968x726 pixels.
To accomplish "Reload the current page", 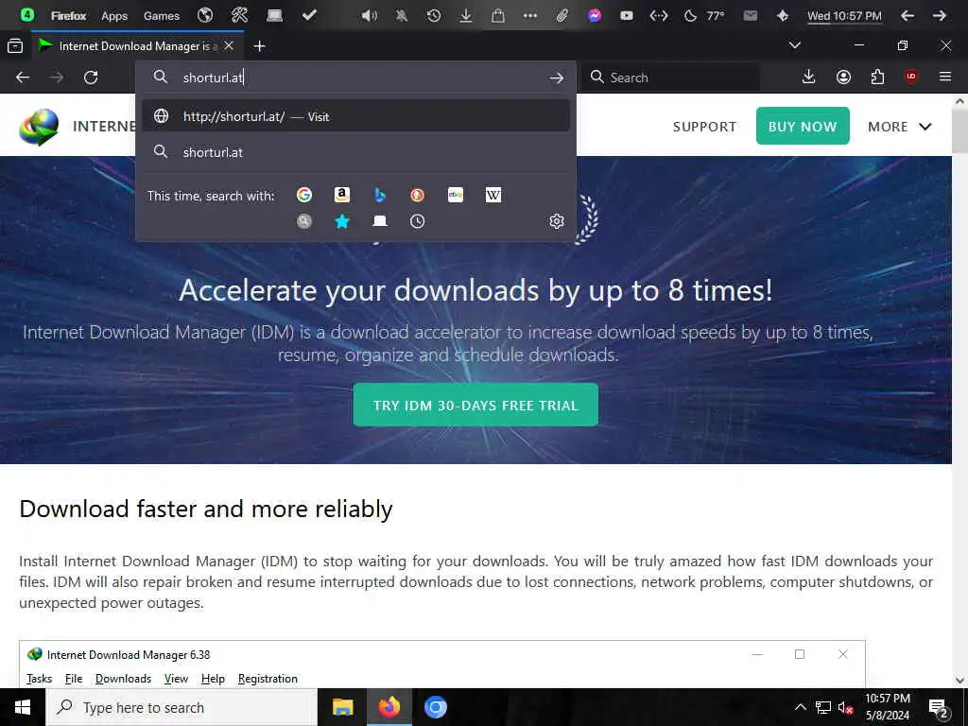I will [91, 78].
